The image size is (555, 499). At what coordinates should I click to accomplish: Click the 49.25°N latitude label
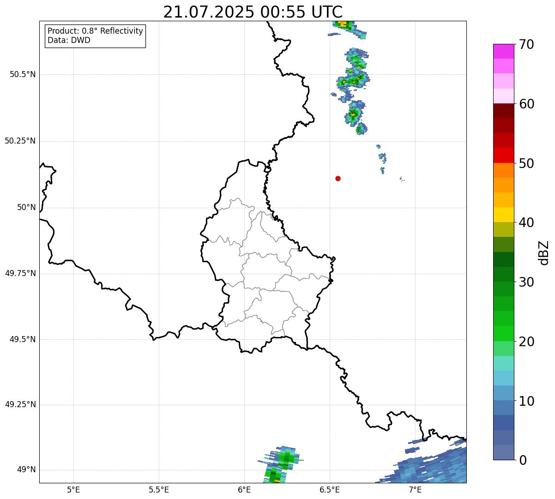click(20, 404)
